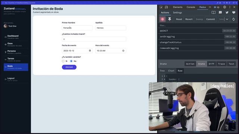The height and width of the screenshot is (134, 239).
Task: Click Logout in sidebar
Action: (x=16, y=79)
